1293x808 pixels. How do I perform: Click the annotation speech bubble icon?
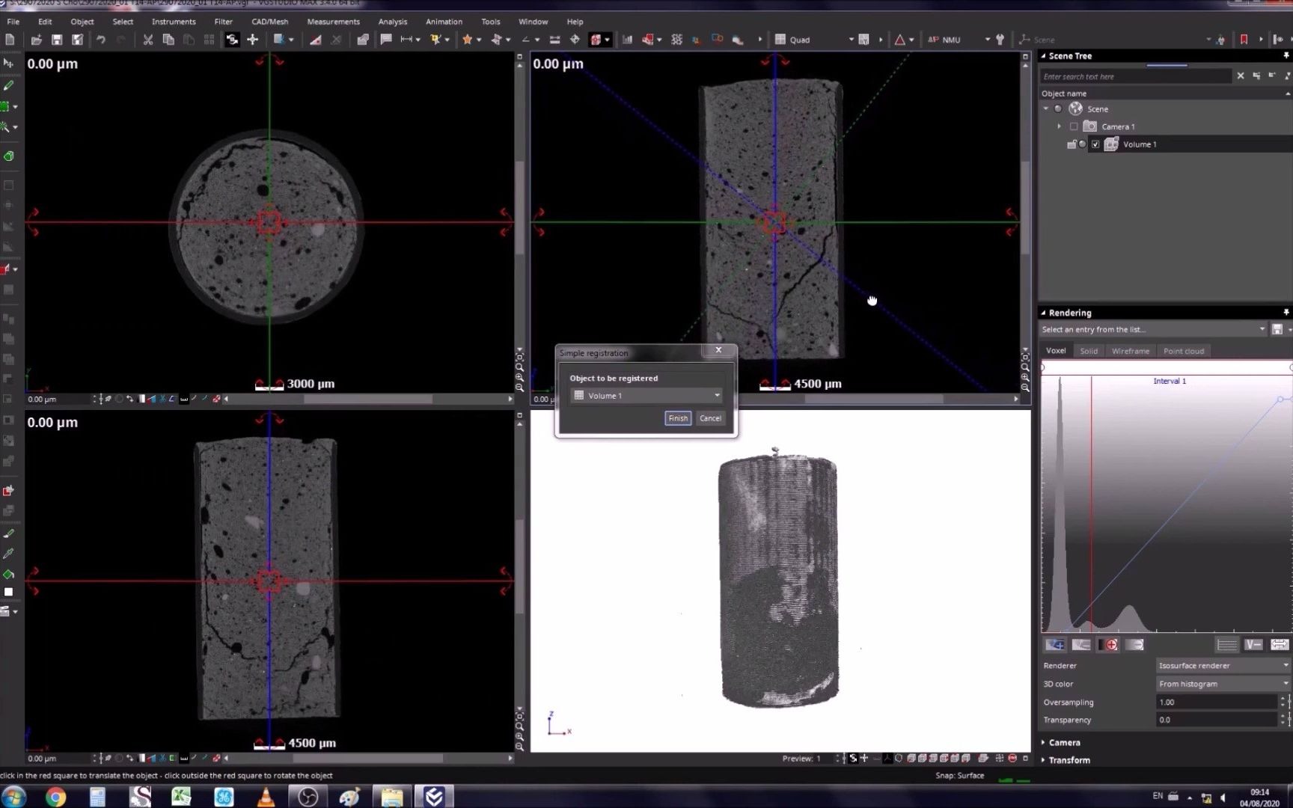tap(386, 40)
